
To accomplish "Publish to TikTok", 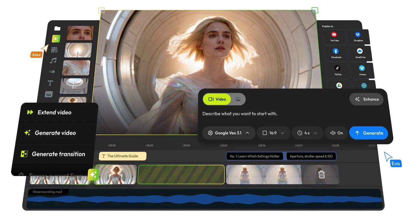I will click(338, 70).
